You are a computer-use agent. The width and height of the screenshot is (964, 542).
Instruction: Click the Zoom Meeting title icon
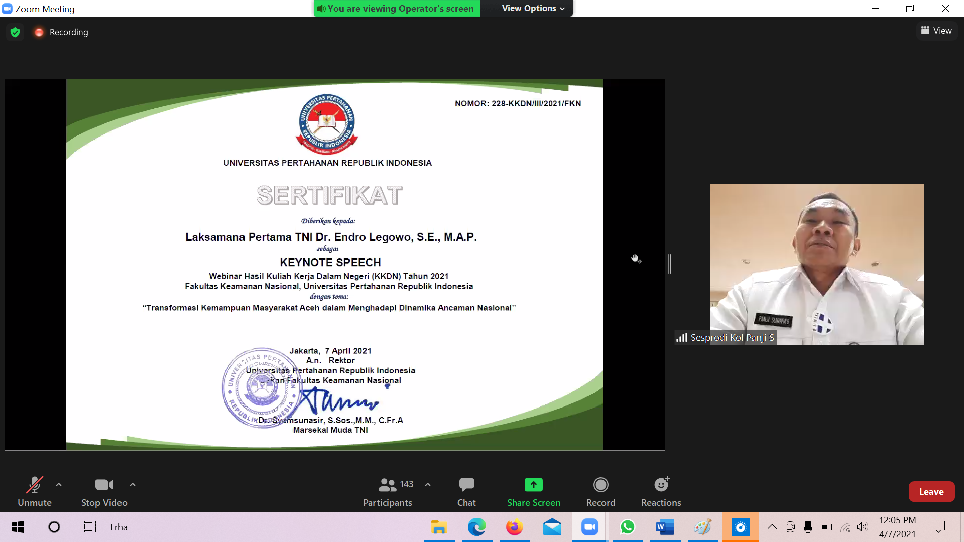pos(7,9)
